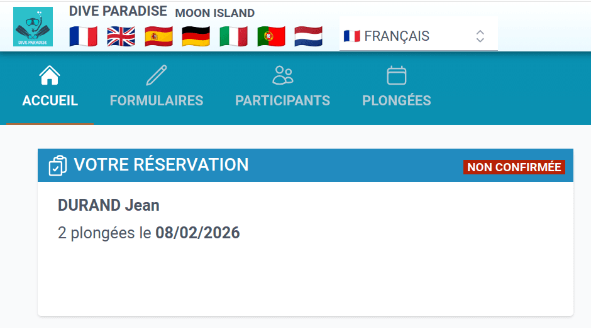Go to the Accueil tab
Screen dimensions: 591x328
[x=50, y=88]
